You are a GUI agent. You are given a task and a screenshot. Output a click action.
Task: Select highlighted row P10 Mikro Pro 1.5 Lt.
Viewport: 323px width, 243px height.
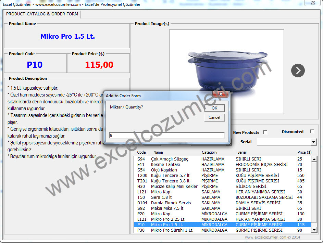[223, 225]
